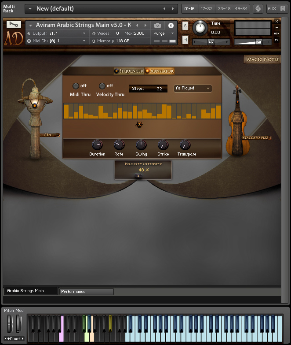Open the As Played order dropdown
291x345 pixels.
click(193, 89)
